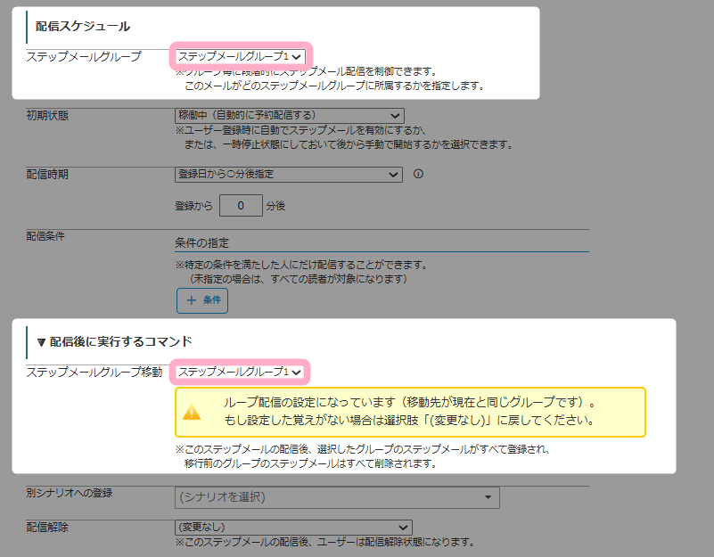The image size is (714, 557).
Task: Focus the 登録から minutes input box
Action: tap(241, 206)
